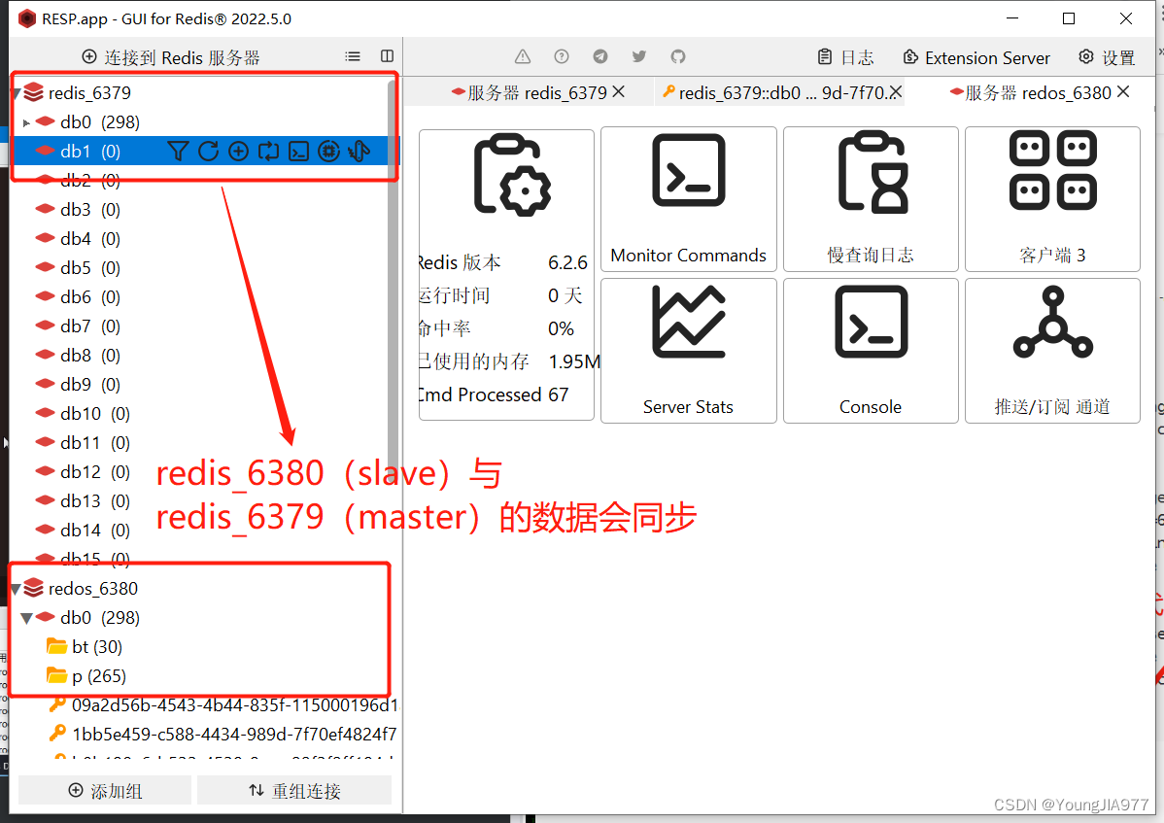Click the Twitter icon in the top toolbar
This screenshot has height=823, width=1164.
638,56
